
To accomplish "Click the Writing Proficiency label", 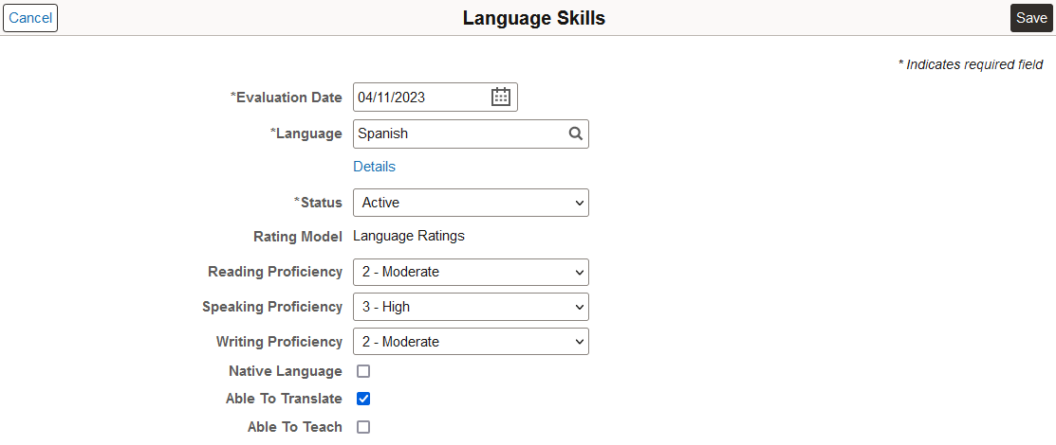I will [x=280, y=342].
